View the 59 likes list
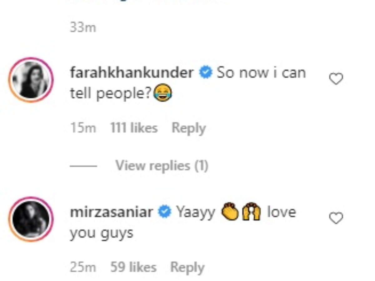Viewport: 375px width, 281px height. (133, 267)
